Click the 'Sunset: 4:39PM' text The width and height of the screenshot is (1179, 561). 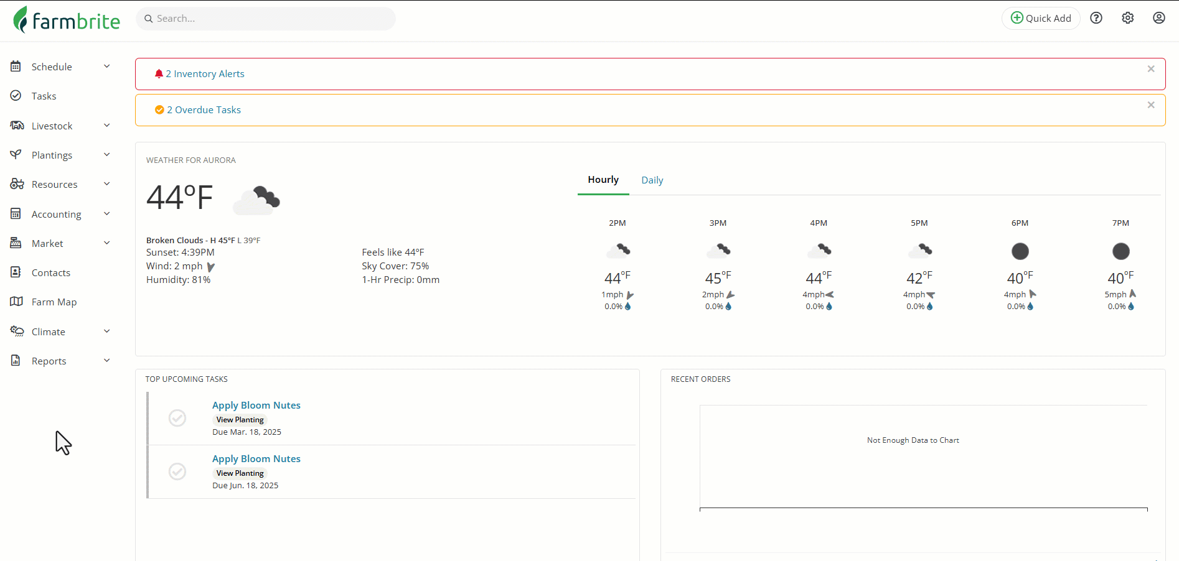click(181, 253)
